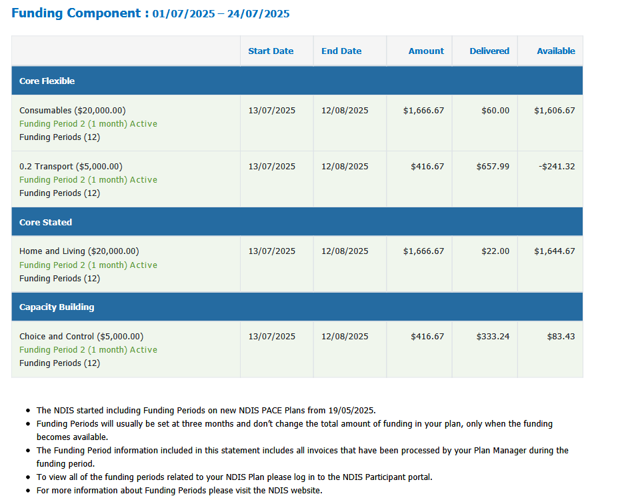Click Home and Living delivered $22.00
The height and width of the screenshot is (504, 618).
tap(495, 251)
